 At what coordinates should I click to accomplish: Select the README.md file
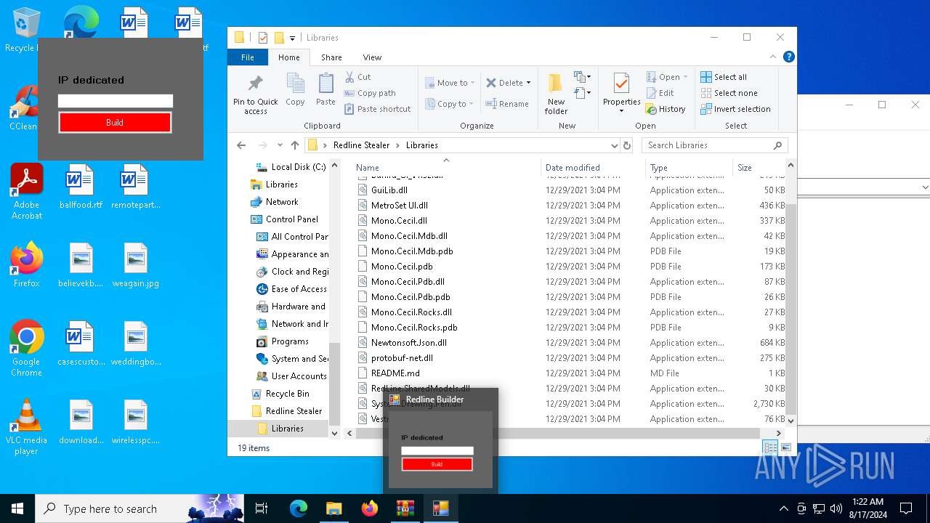[395, 373]
